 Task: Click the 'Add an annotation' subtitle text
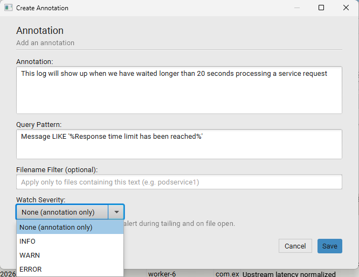pos(45,42)
